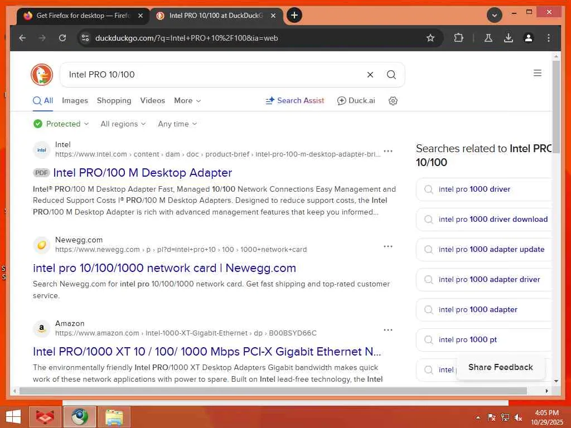Open more options for Newegg.com result

point(388,246)
